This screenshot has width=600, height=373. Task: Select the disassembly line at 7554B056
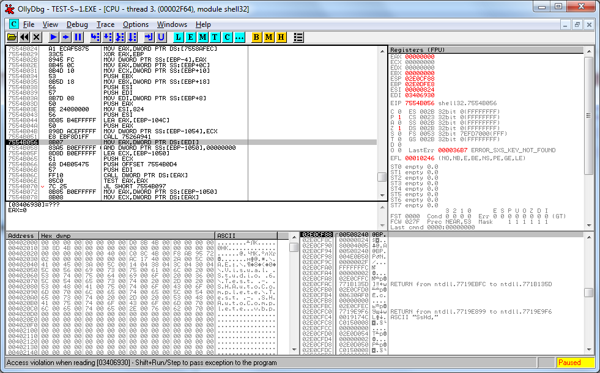tap(191, 142)
